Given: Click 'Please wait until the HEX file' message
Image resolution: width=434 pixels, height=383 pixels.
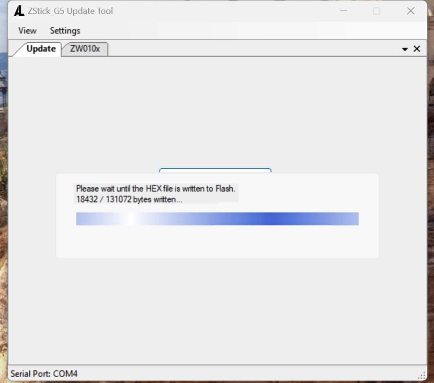Looking at the screenshot, I should pyautogui.click(x=156, y=188).
